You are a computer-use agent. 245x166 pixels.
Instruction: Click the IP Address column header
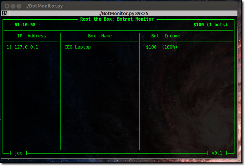32,36
